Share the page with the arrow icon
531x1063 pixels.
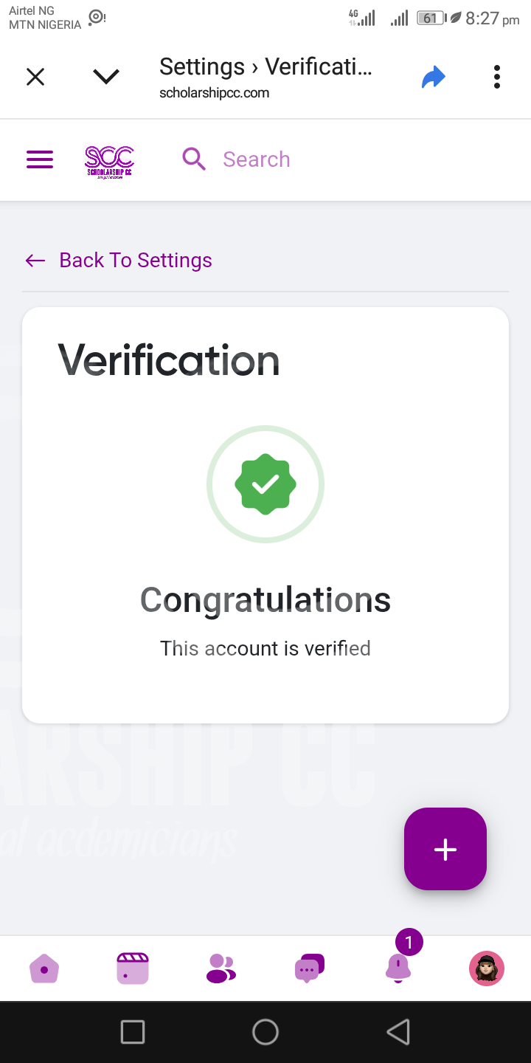tap(434, 77)
